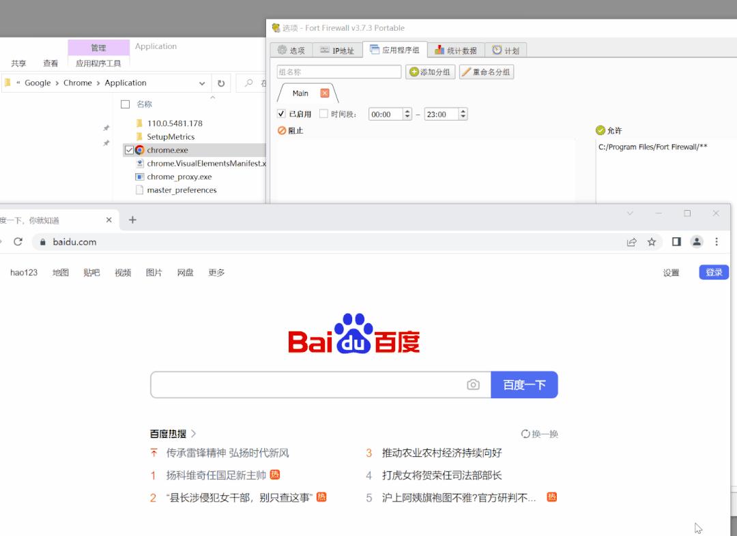The height and width of the screenshot is (536, 737).
Task: Select the 应用程序工具 ribbon tab
Action: click(98, 61)
